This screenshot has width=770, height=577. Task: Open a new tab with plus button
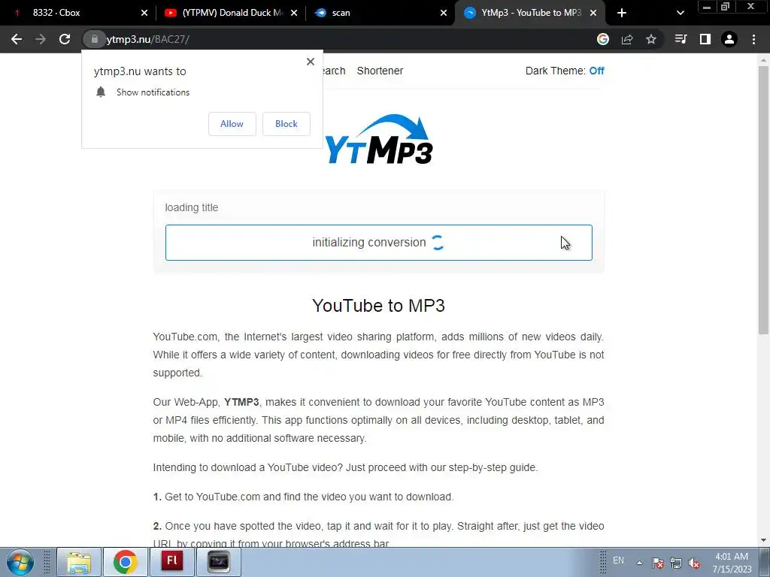pyautogui.click(x=622, y=13)
